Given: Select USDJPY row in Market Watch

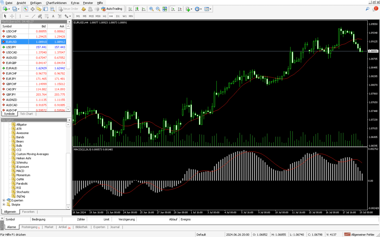Looking at the screenshot, I should [34, 47].
